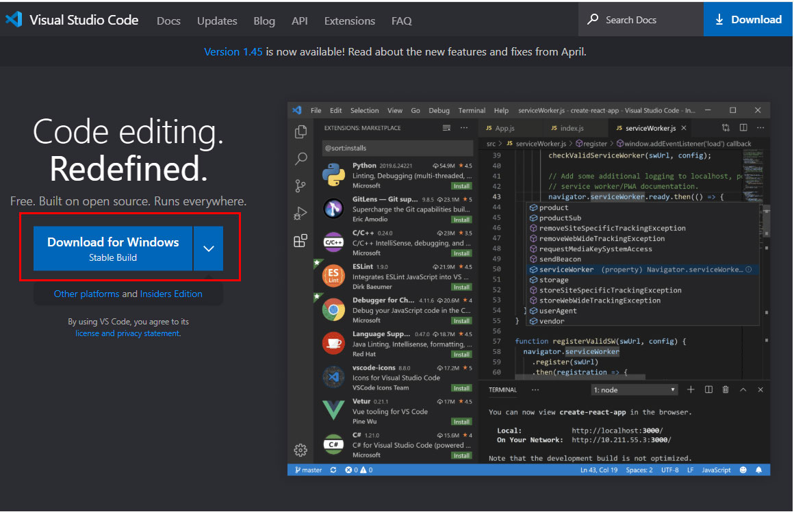Open the Selection menu
This screenshot has height=512, width=794.
pos(365,110)
